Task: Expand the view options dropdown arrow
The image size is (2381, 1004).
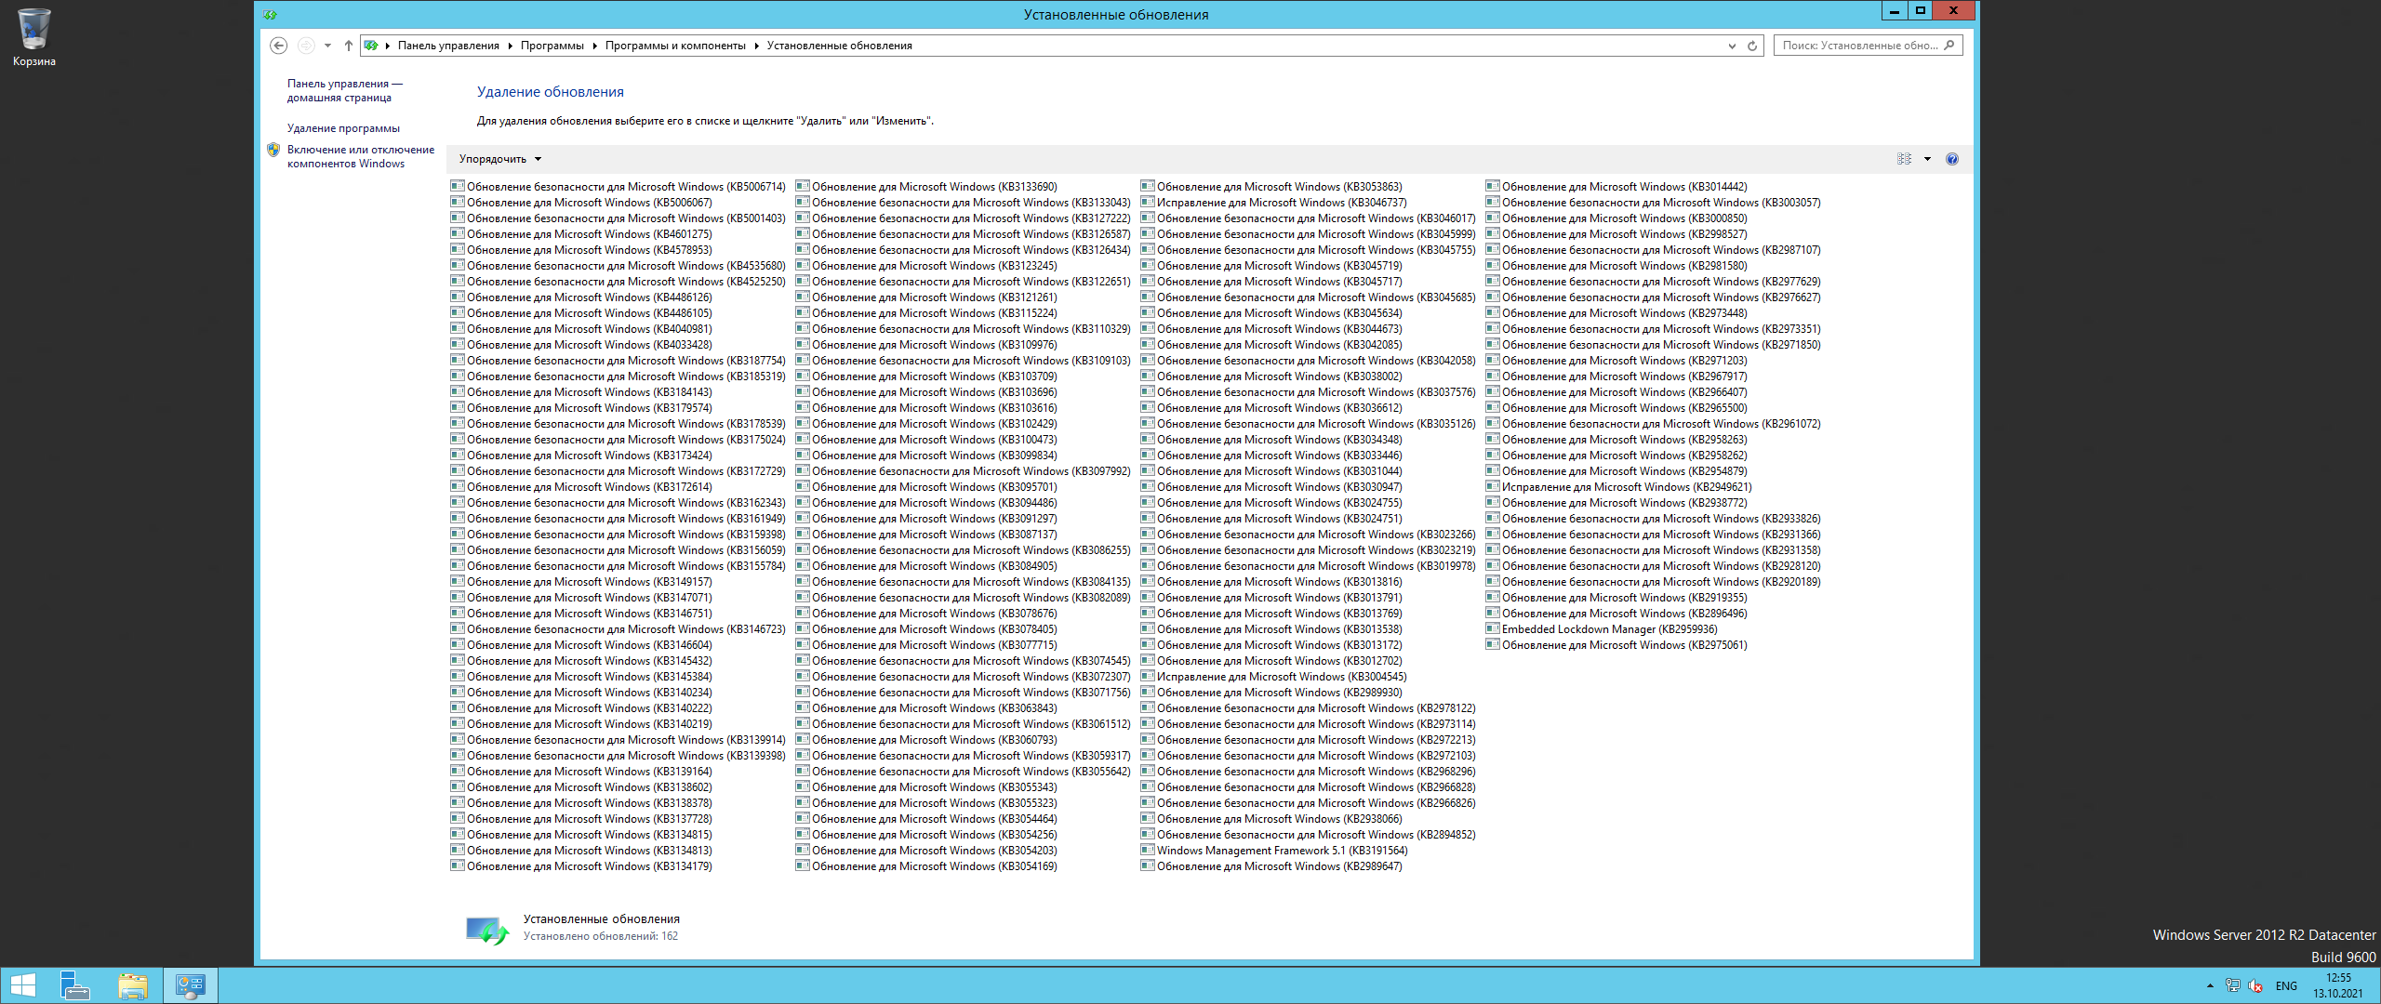Action: coord(1927,159)
